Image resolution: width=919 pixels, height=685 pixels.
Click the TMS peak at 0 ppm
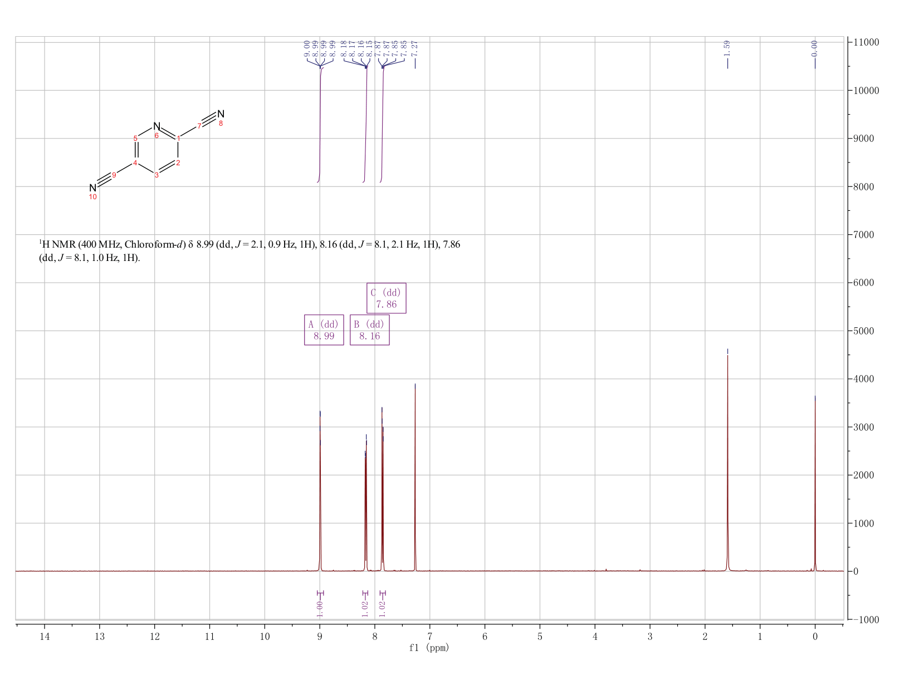coord(815,483)
